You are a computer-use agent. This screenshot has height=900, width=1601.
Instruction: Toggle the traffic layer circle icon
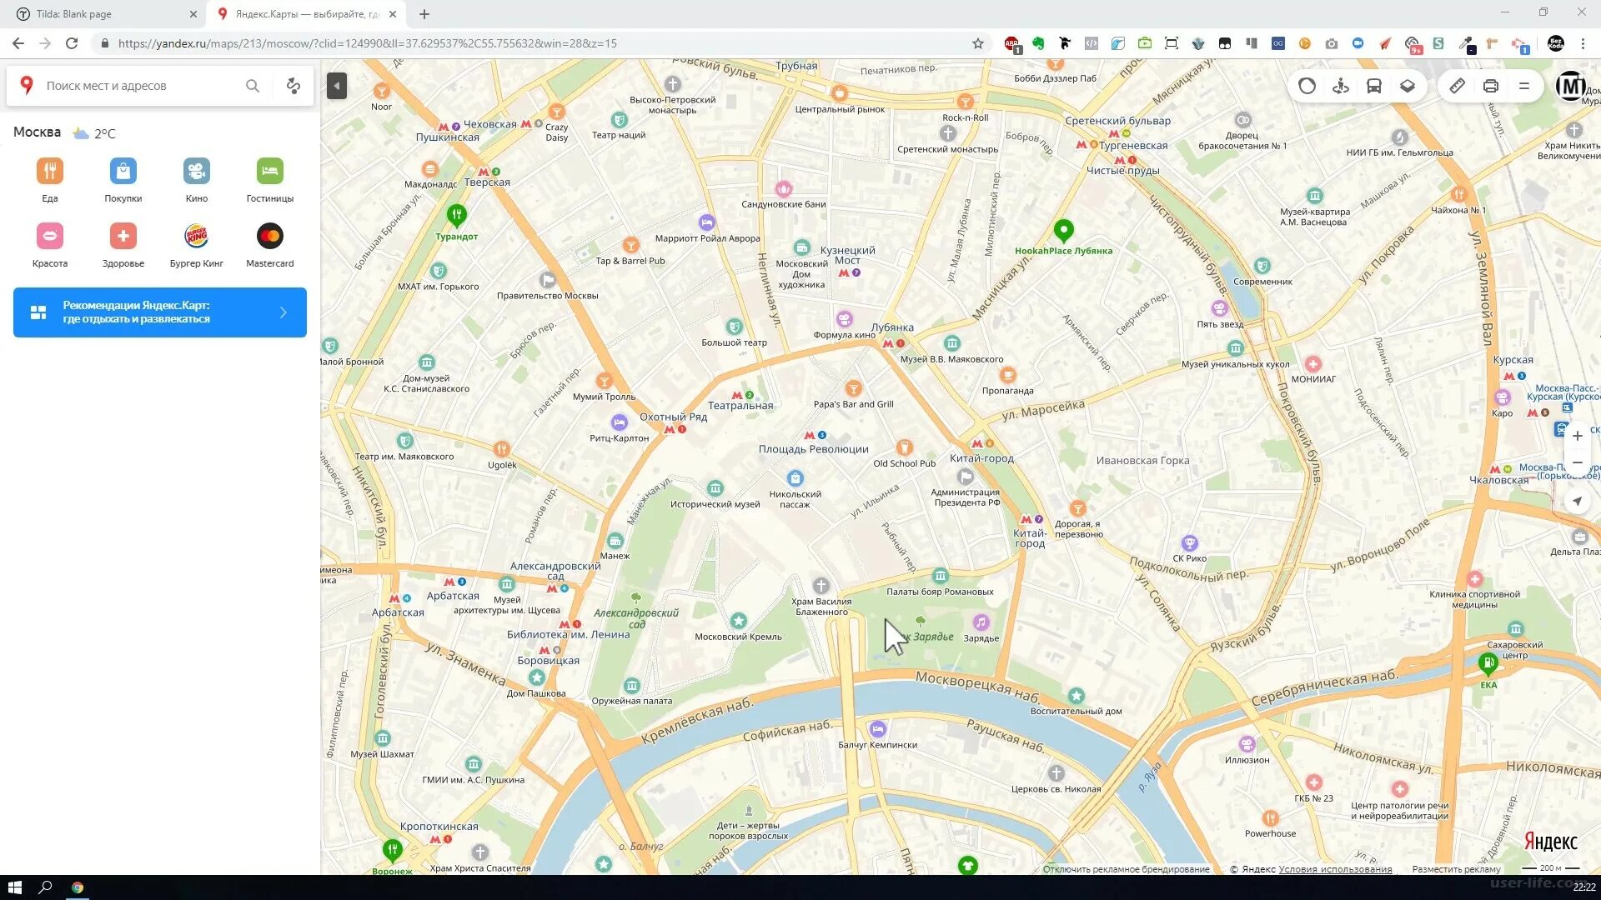pos(1307,86)
